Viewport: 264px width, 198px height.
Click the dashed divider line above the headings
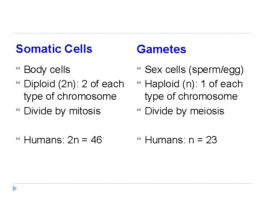132,33
